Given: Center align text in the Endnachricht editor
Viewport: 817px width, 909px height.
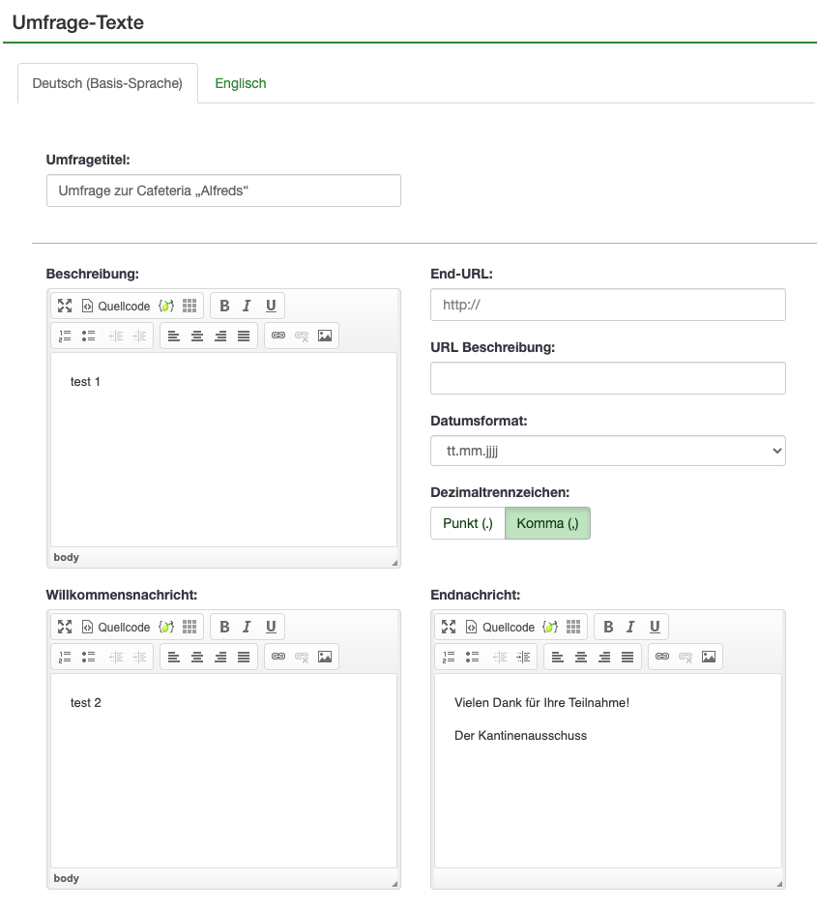Looking at the screenshot, I should click(x=581, y=657).
